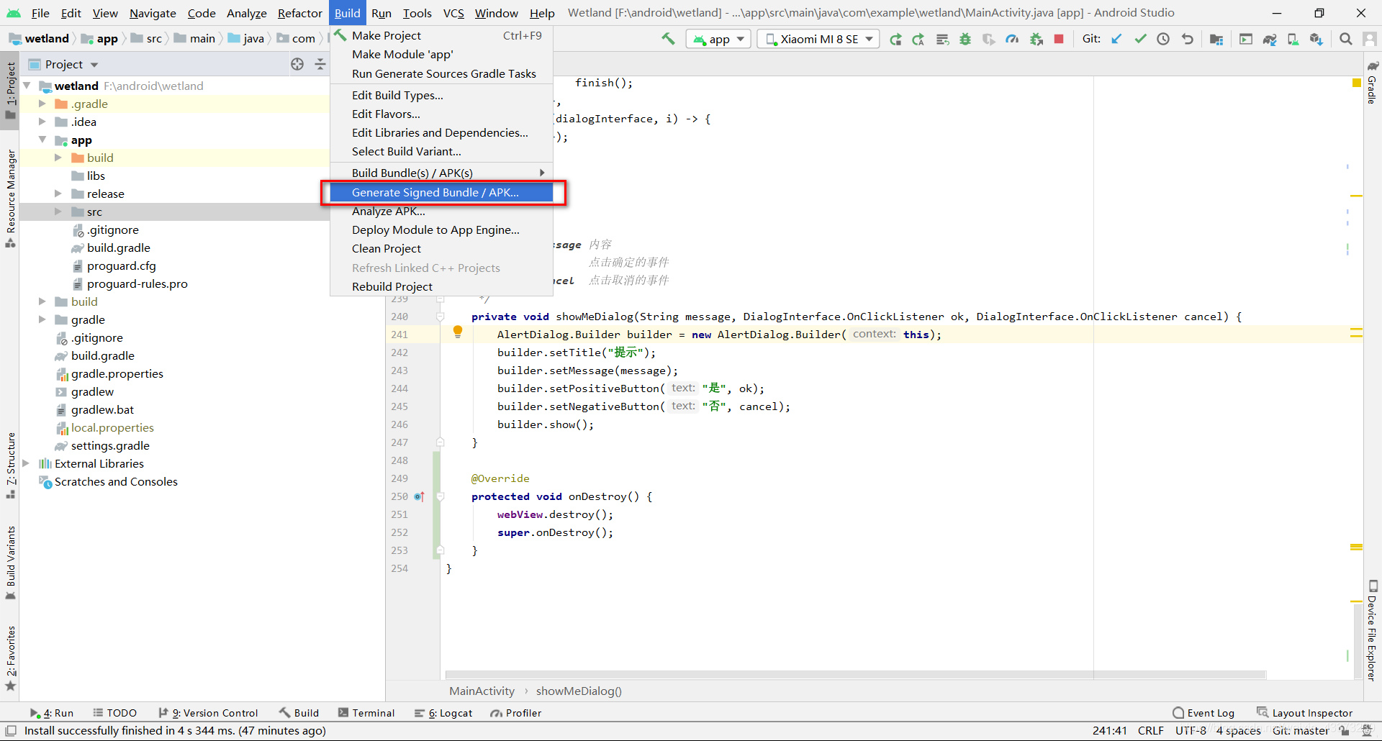
Task: Open Project Structure icon
Action: tap(1216, 39)
